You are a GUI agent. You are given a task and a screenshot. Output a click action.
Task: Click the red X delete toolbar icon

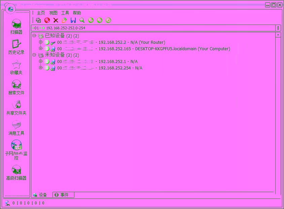click(56, 20)
